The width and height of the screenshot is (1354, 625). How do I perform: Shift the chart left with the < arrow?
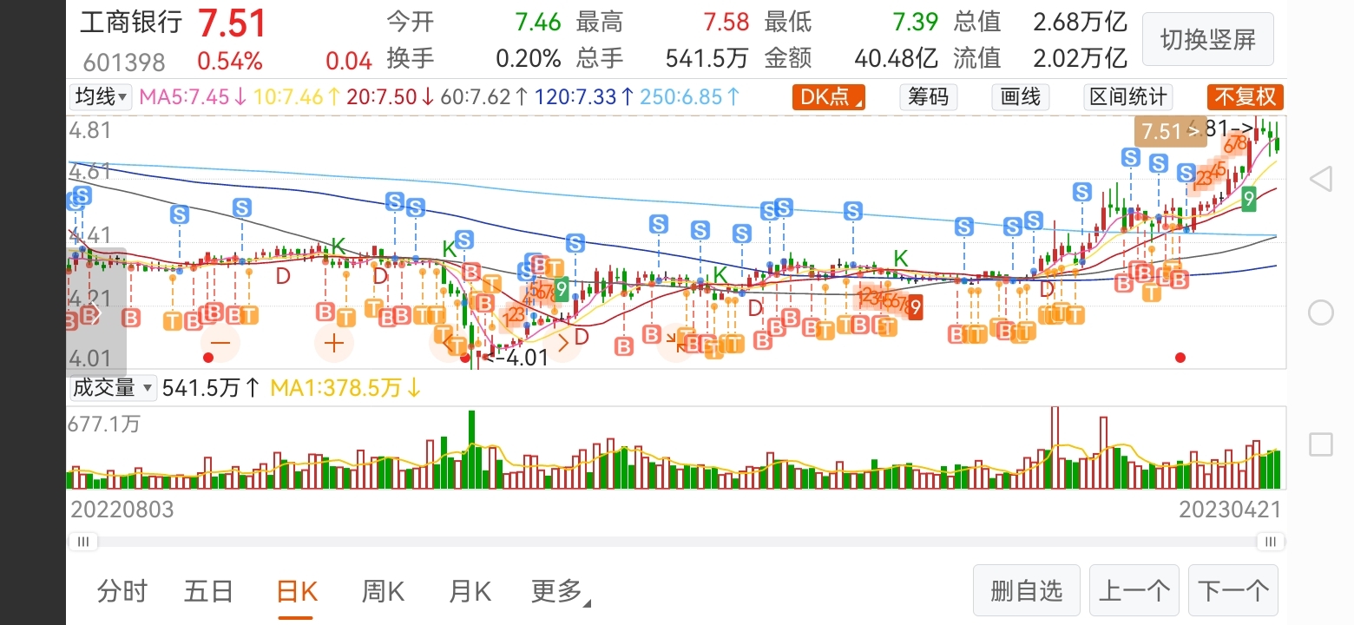pos(449,343)
